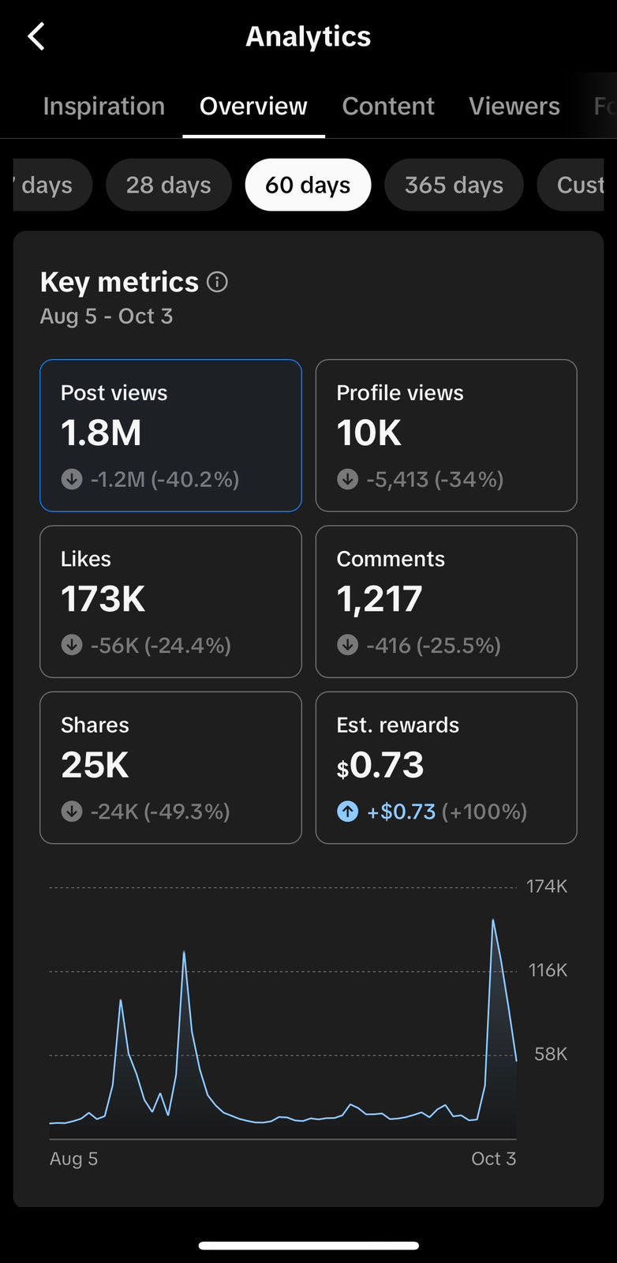Tap the Est. rewards up-arrow icon
The width and height of the screenshot is (617, 1263).
(347, 811)
